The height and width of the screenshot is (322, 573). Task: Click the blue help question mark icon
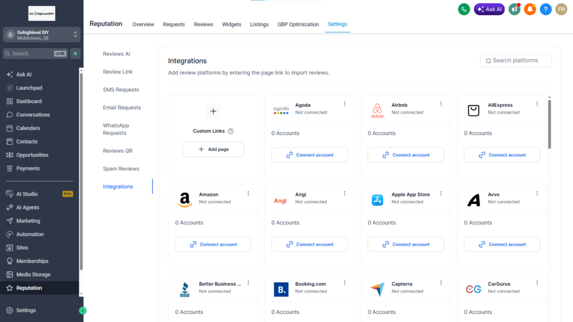coord(546,9)
